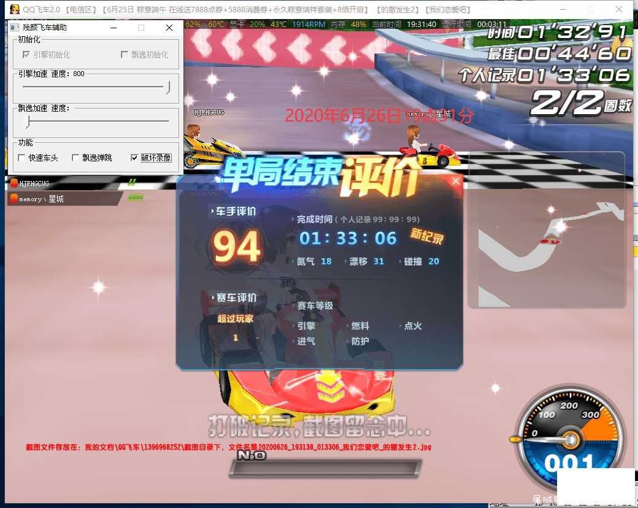Select player memory丶星城 in ranking list

65,199
